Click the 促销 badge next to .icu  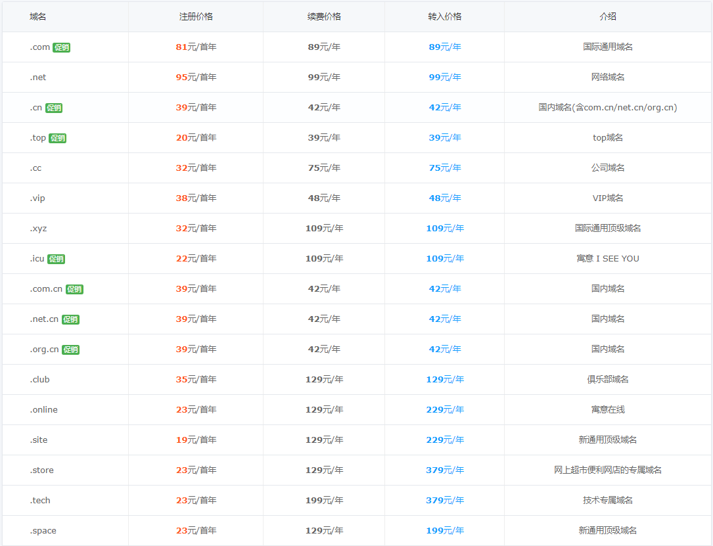tap(57, 259)
